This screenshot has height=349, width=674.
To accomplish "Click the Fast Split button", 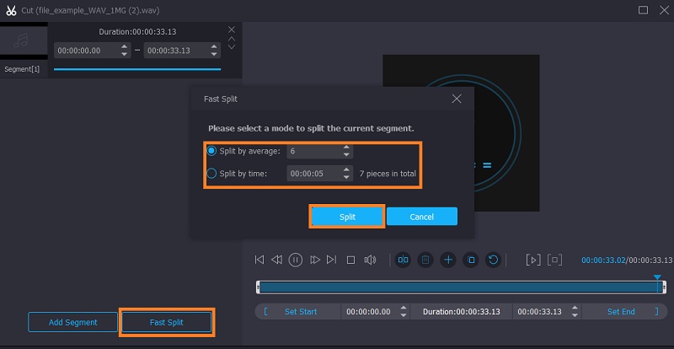I will tap(166, 322).
